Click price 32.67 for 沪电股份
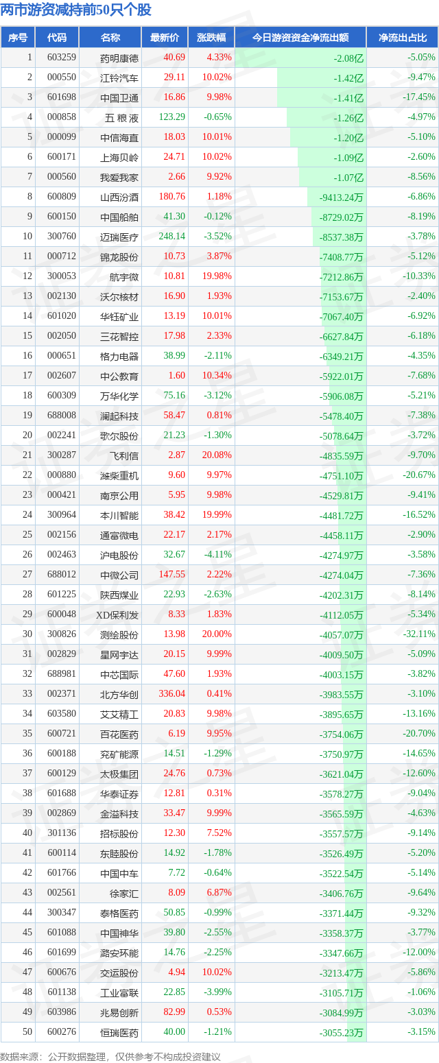This screenshot has height=1063, width=439. pos(174,555)
